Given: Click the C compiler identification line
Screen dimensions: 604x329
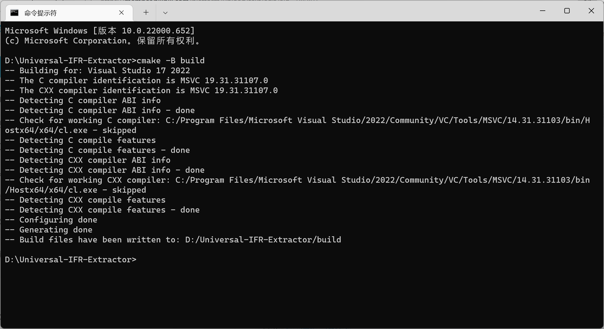Looking at the screenshot, I should click(136, 80).
